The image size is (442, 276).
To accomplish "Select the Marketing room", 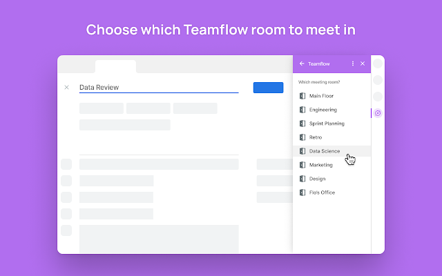I will point(331,165).
